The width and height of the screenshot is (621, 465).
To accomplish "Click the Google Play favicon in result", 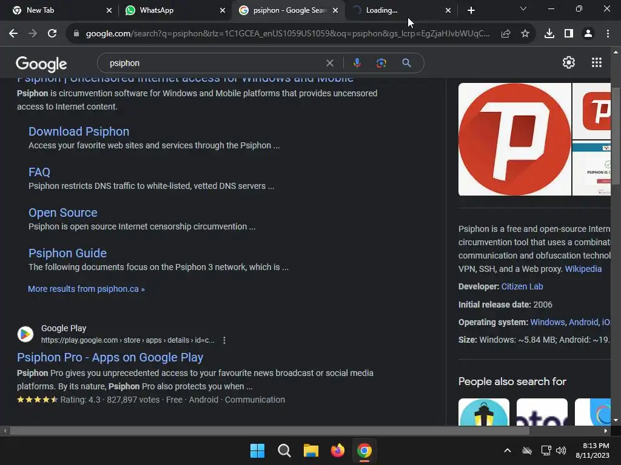I will point(25,334).
